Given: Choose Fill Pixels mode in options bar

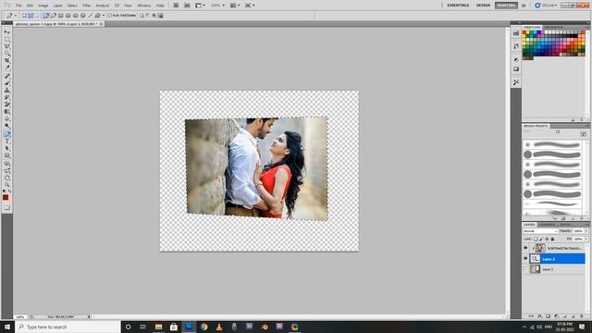Looking at the screenshot, I should (x=37, y=16).
